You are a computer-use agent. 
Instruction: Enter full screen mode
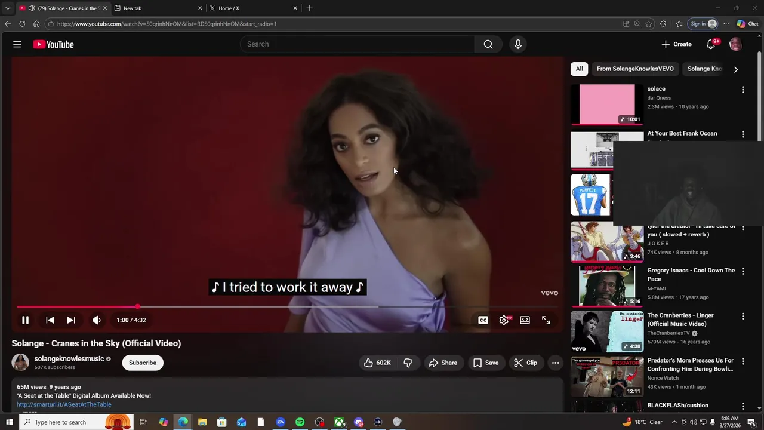pos(546,320)
